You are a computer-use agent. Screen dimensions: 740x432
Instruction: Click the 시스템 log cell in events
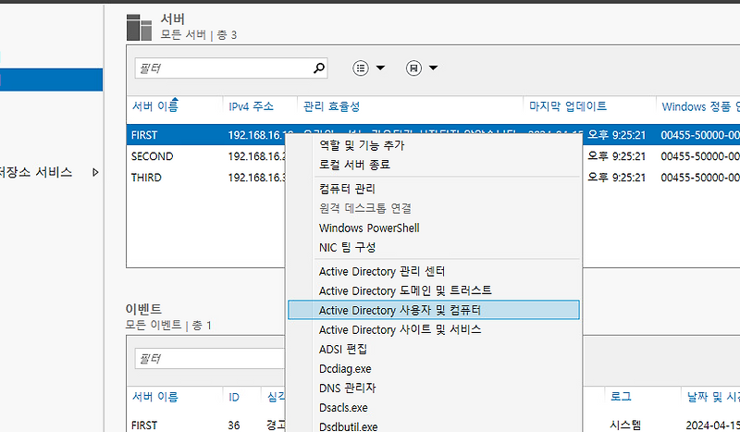[x=625, y=425]
